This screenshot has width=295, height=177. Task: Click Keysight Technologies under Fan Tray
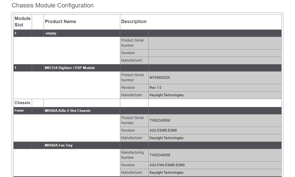[x=167, y=172]
